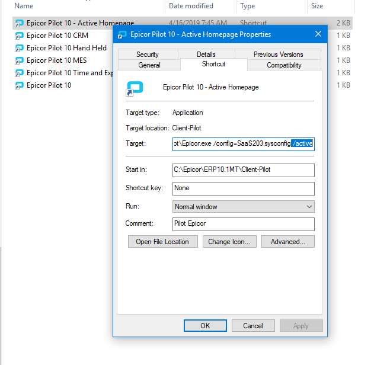Click Active Homepage shortcut icon in file list

coord(19,23)
